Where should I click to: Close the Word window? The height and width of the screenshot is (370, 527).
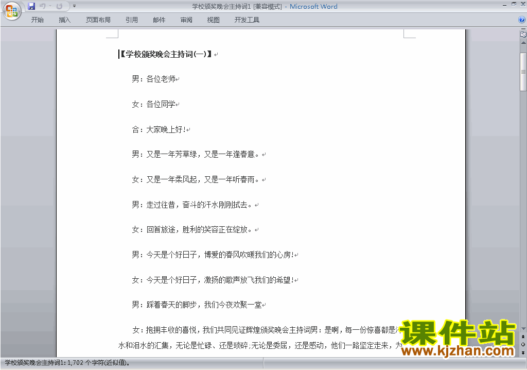pos(523,4)
